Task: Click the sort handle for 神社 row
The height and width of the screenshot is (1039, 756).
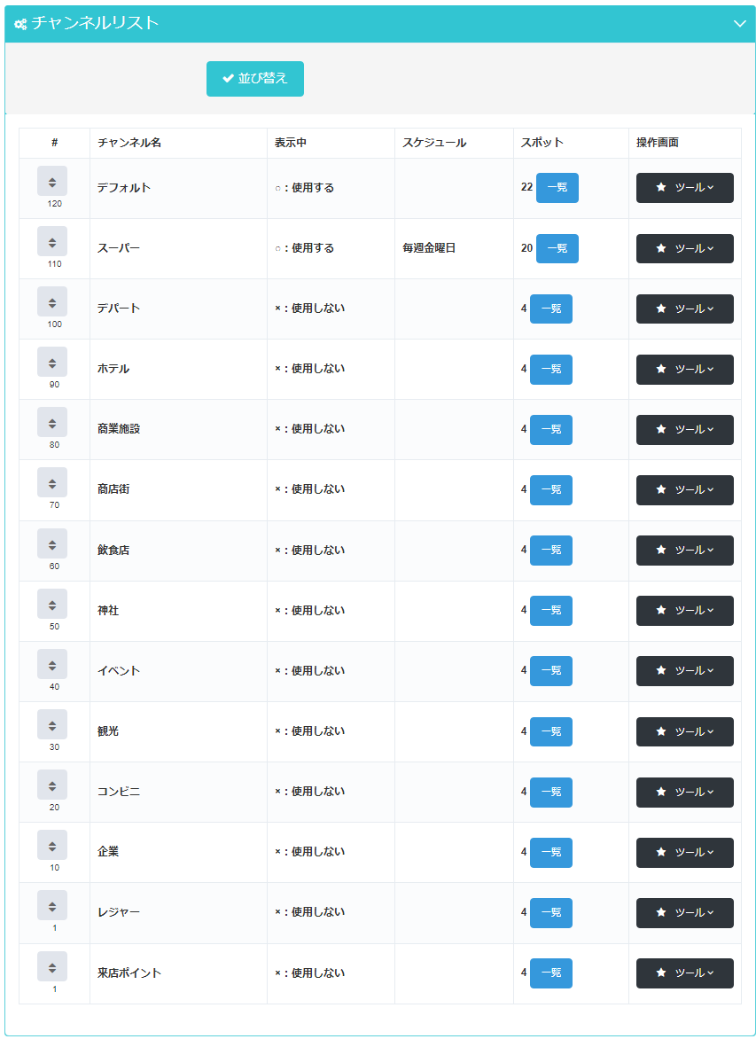Action: pyautogui.click(x=52, y=605)
